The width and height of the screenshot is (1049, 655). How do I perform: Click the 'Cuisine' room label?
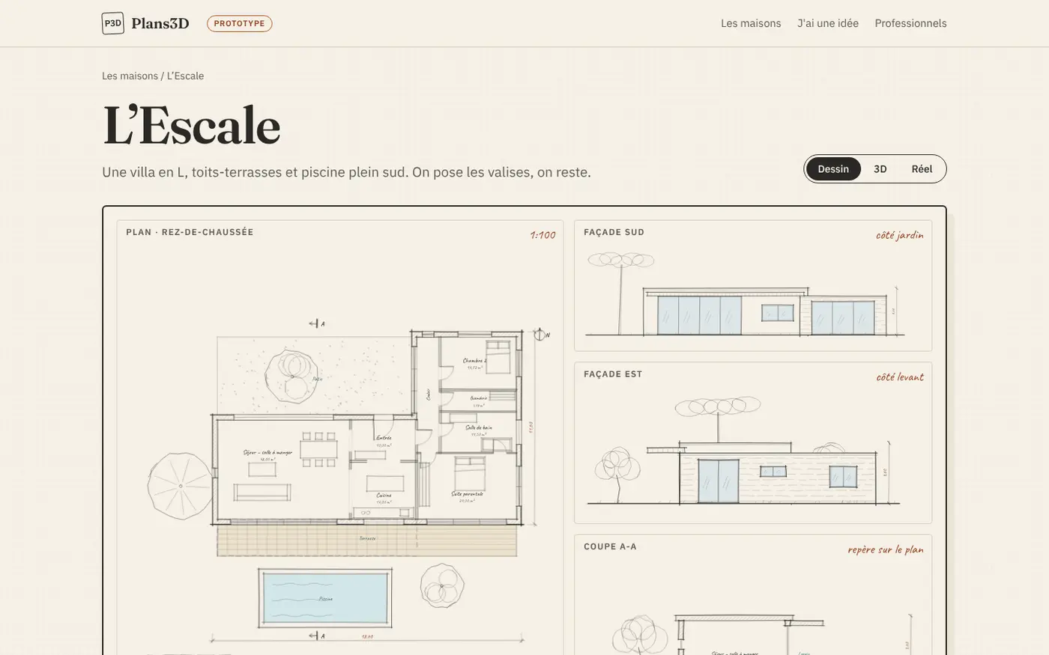[x=384, y=496]
